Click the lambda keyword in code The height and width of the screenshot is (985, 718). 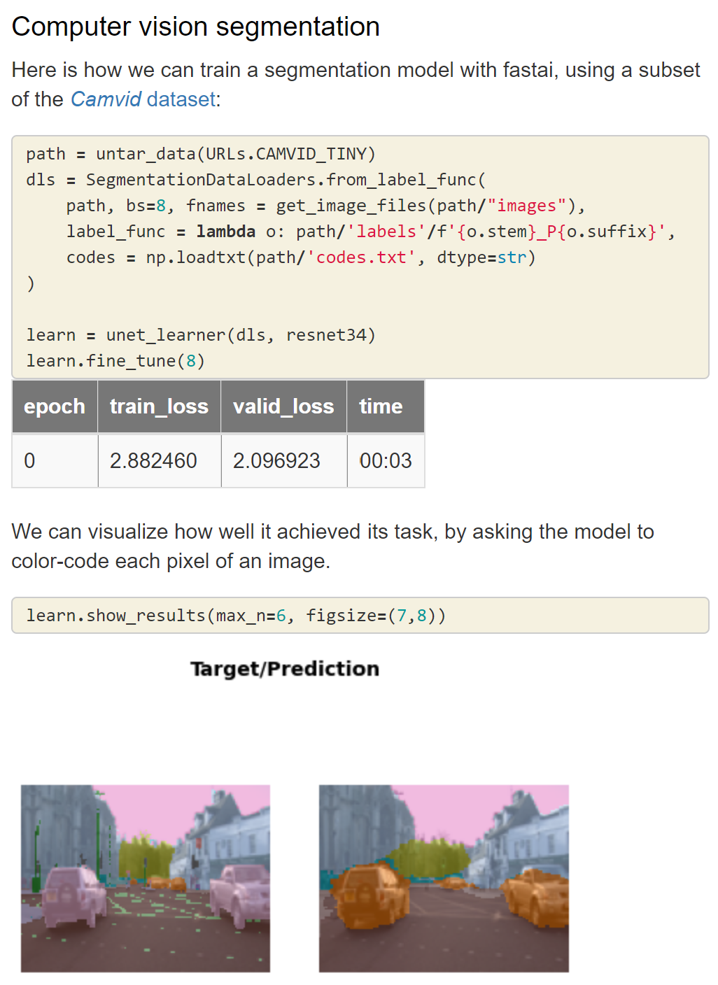[x=226, y=232]
